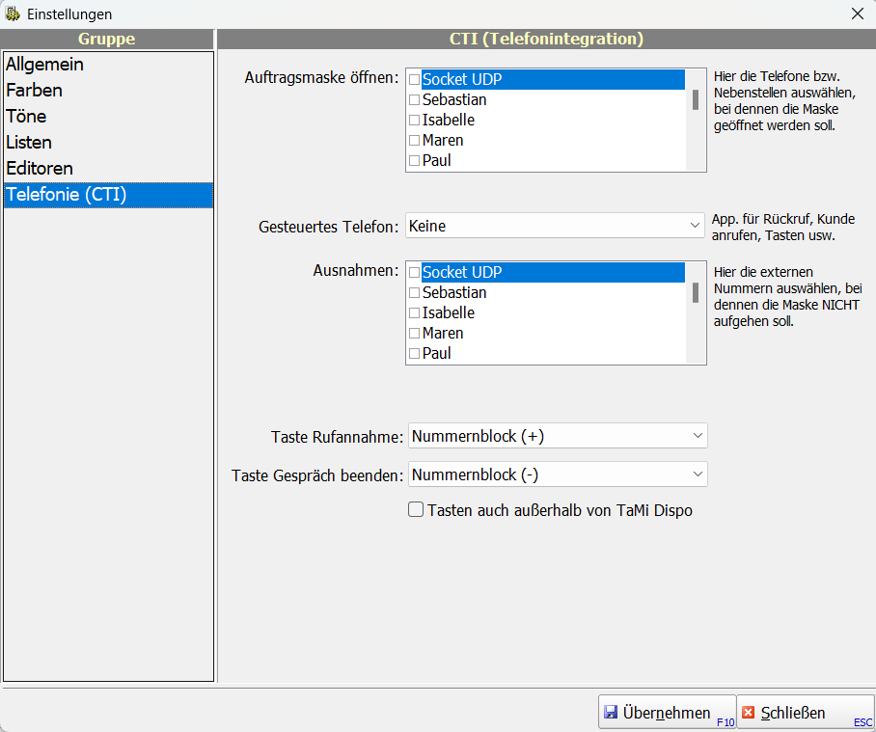
Task: Go to the Editoren group
Action: (40, 169)
